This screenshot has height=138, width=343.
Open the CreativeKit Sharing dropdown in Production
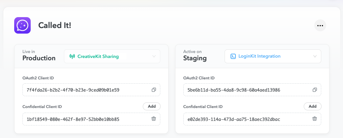coord(112,56)
